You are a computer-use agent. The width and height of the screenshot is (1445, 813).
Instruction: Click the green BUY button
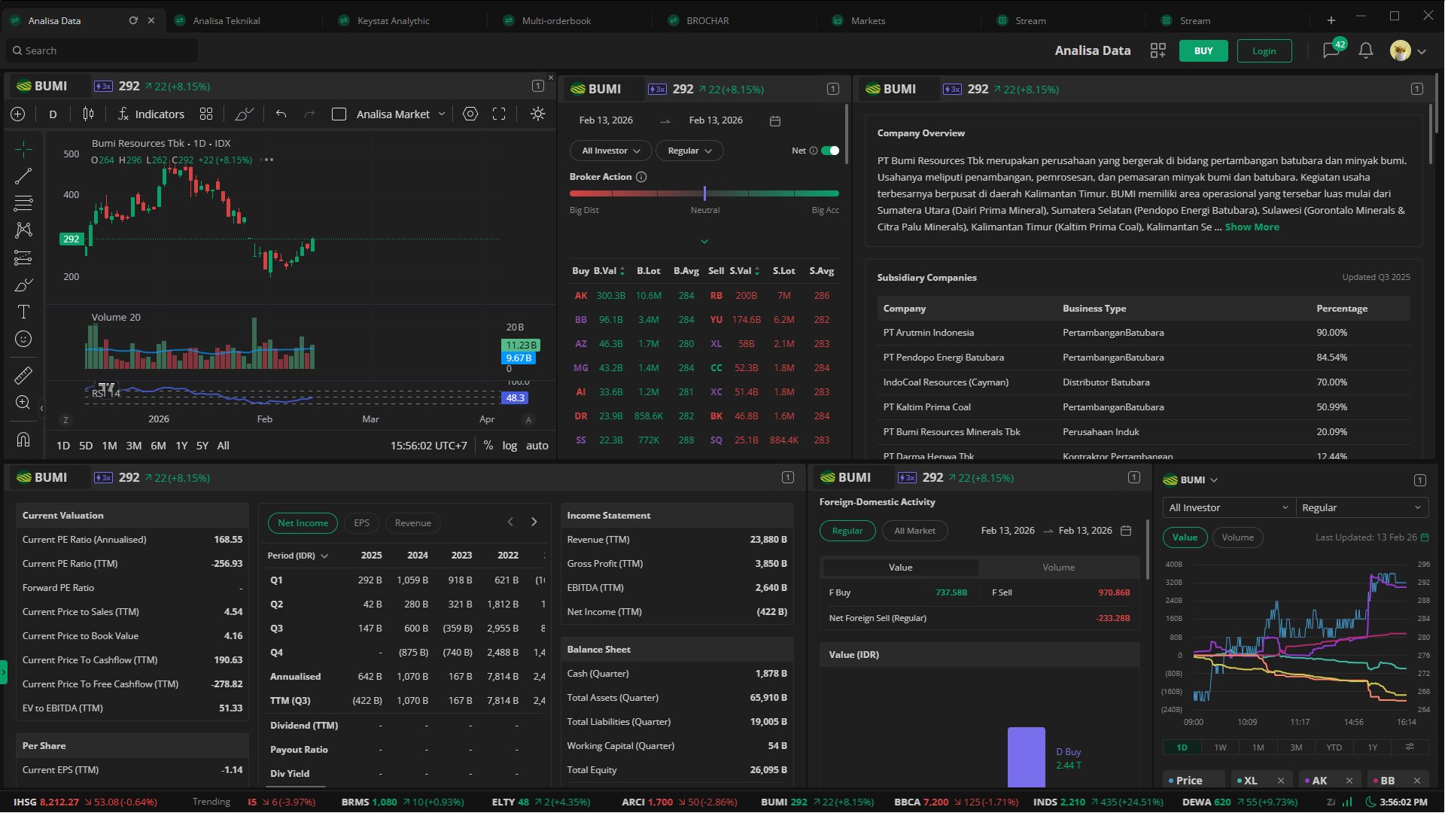[1203, 50]
